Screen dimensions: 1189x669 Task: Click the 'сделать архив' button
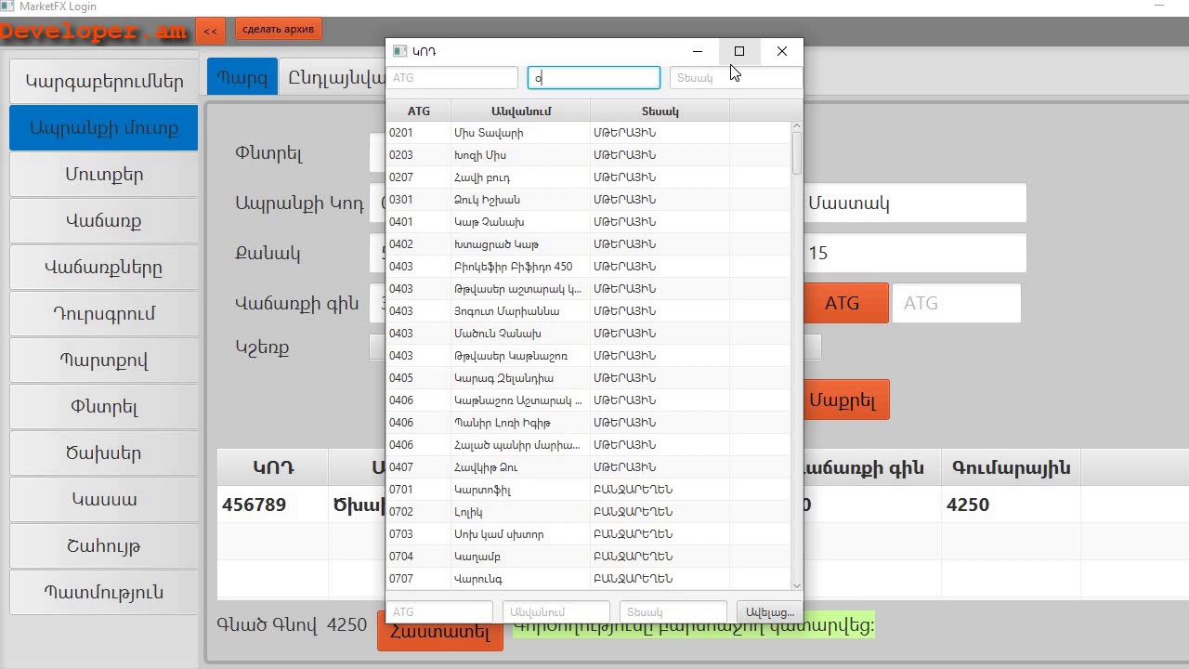point(278,29)
